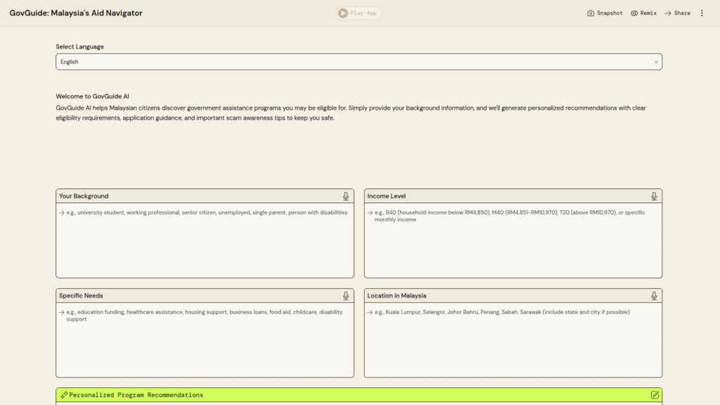Image resolution: width=720 pixels, height=405 pixels.
Task: Click into the Specific Needs text area
Action: (205, 346)
